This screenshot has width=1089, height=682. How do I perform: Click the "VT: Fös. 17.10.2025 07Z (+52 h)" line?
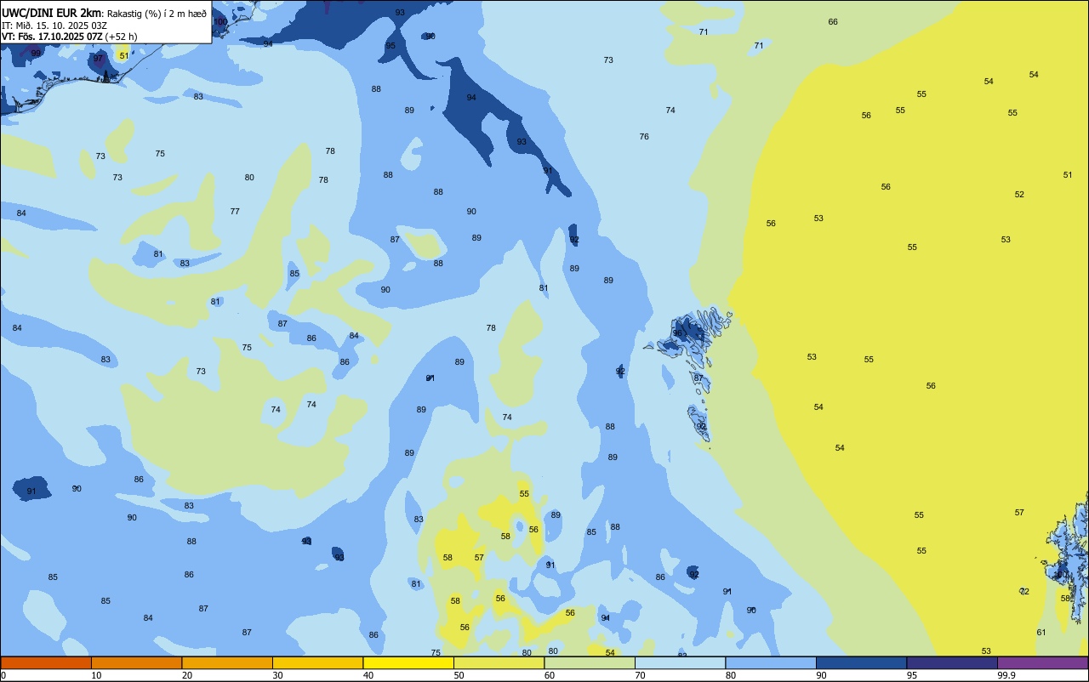pos(70,37)
